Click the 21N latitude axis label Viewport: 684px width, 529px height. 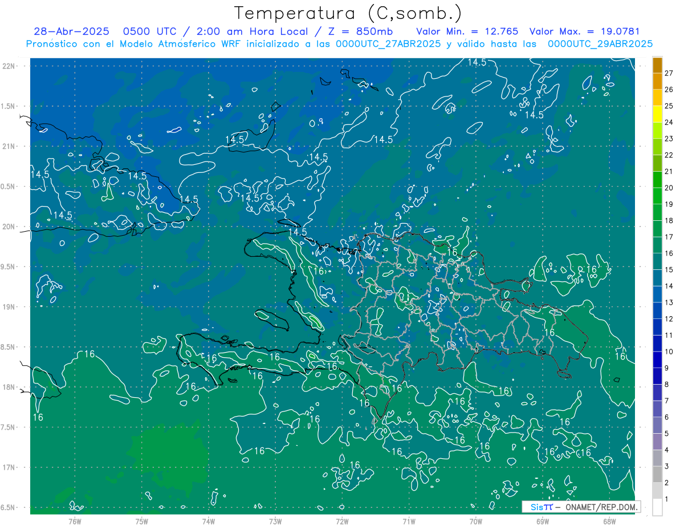pos(9,146)
